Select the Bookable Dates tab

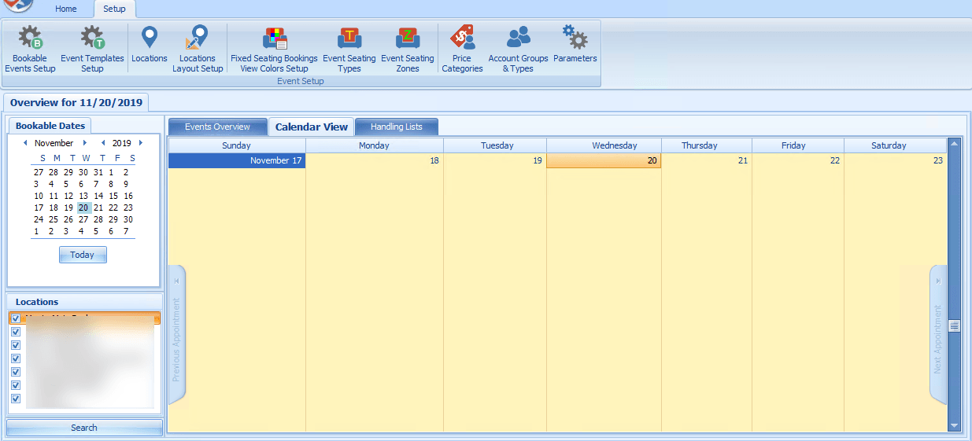(x=50, y=126)
